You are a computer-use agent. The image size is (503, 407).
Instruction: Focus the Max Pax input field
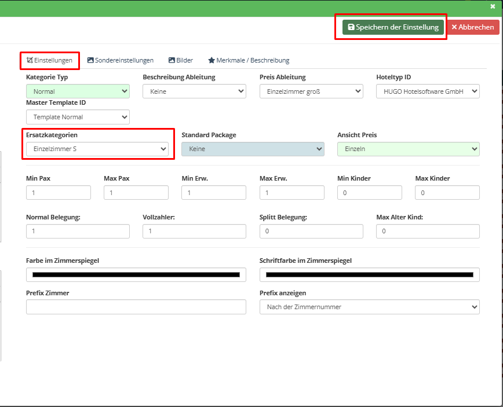click(x=136, y=193)
